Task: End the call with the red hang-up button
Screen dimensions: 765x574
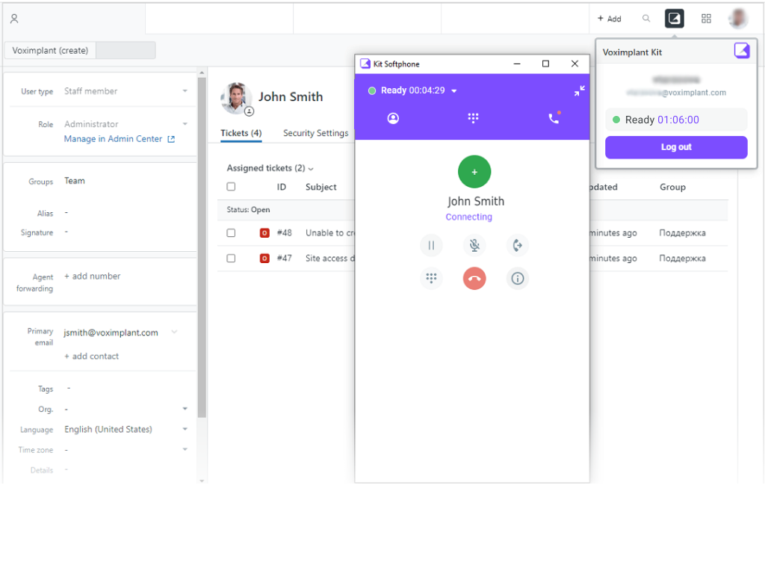Action: coord(474,278)
